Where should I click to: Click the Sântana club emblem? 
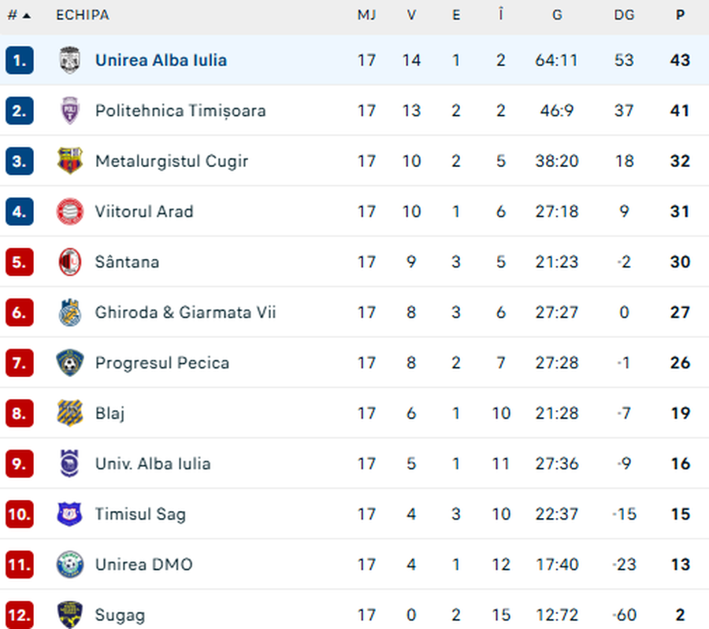(70, 262)
